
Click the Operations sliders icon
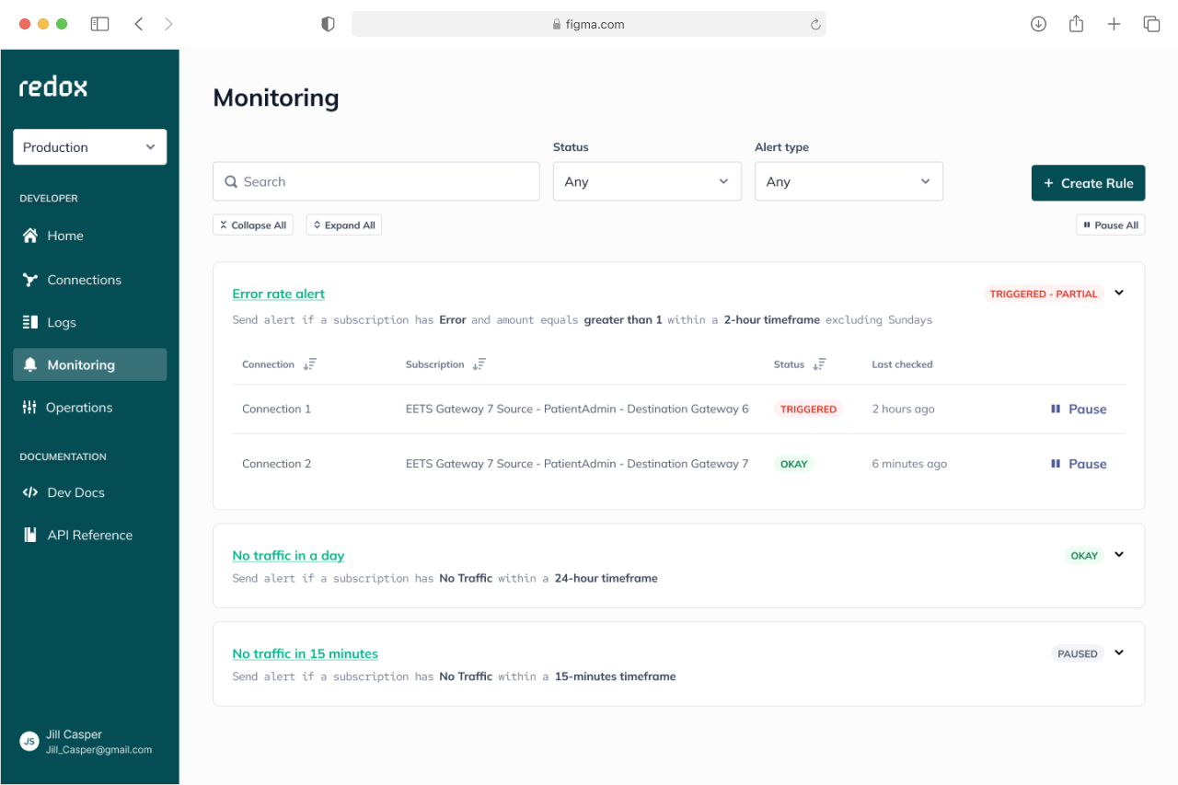click(x=29, y=408)
